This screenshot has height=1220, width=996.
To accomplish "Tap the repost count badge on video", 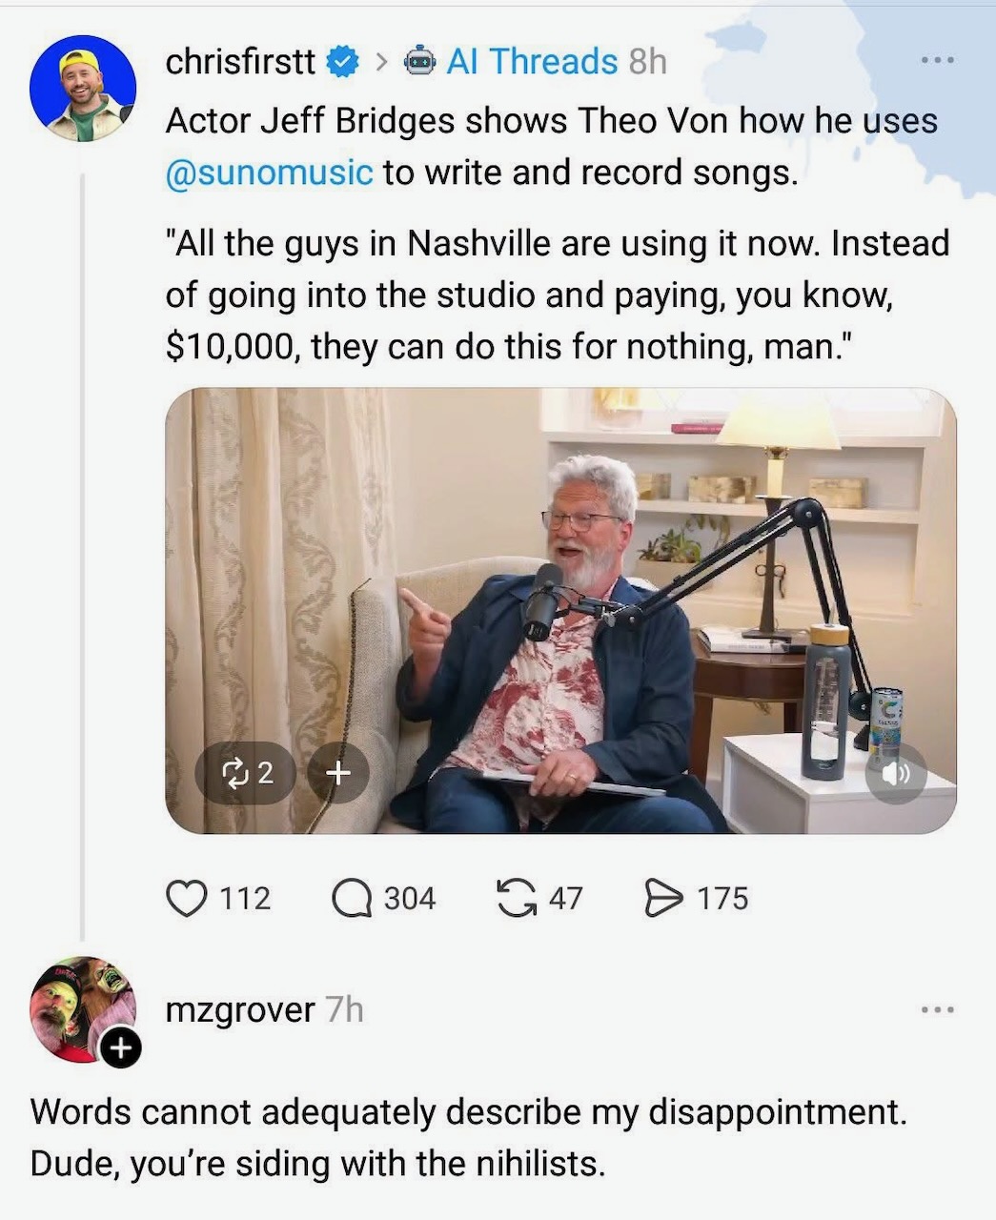I will [x=246, y=772].
